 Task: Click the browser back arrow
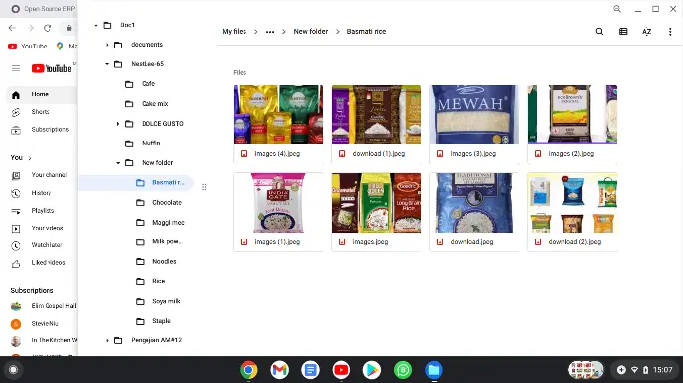(12, 28)
